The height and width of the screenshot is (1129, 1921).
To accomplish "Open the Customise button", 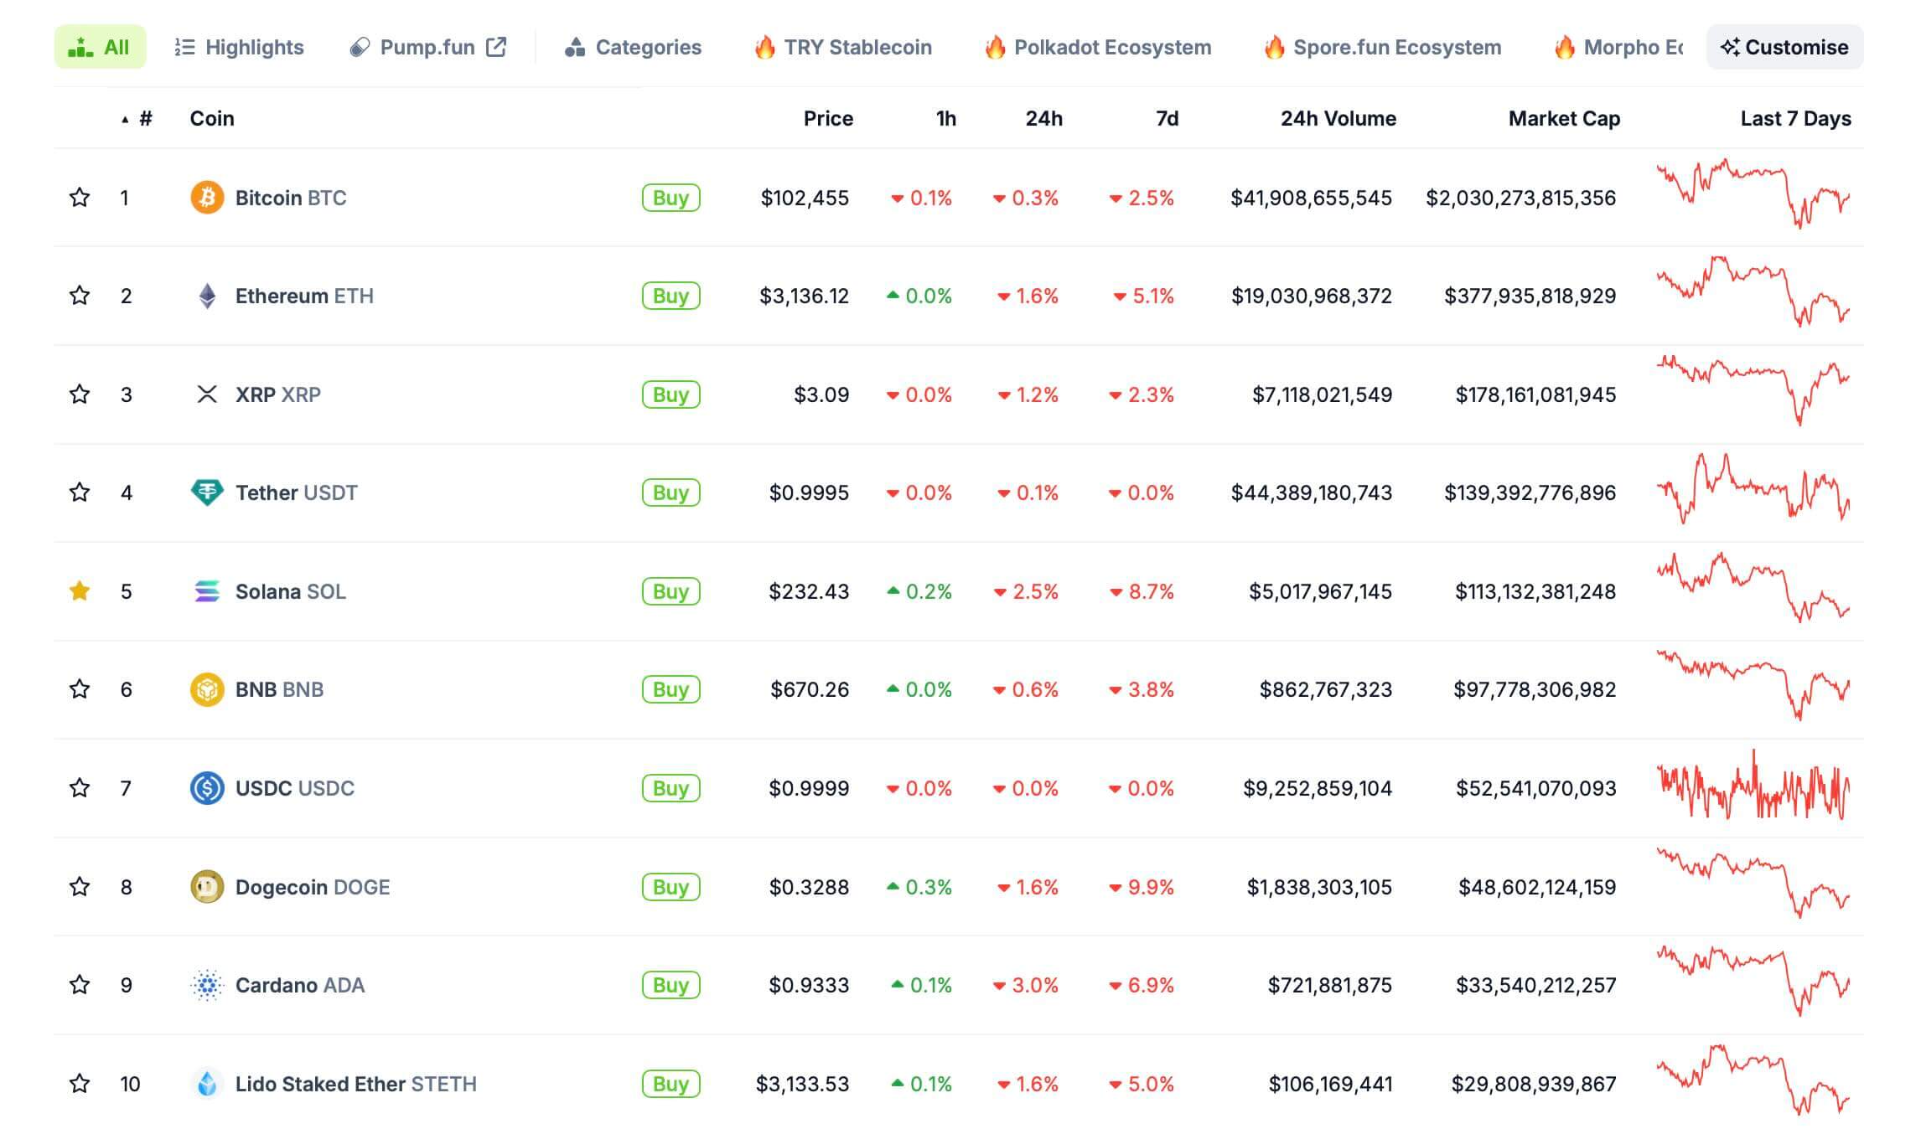I will [1784, 47].
